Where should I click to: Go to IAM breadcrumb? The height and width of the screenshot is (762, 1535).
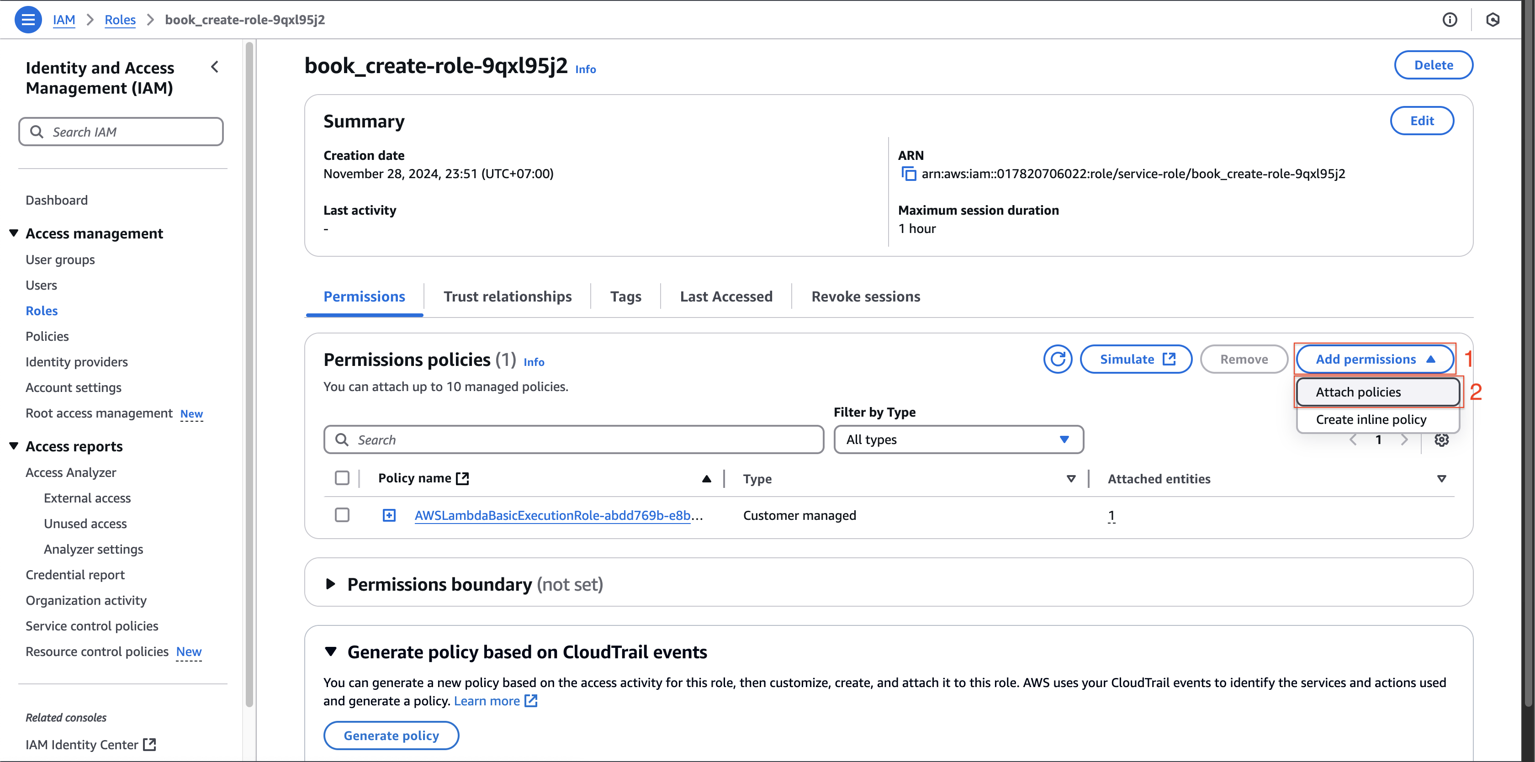(64, 20)
